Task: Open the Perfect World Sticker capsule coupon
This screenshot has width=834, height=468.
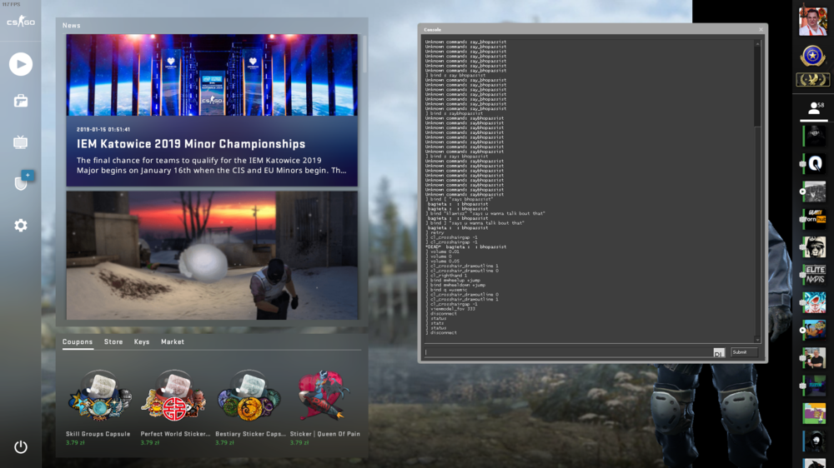Action: point(174,407)
